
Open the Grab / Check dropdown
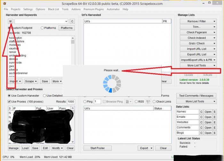(198, 44)
